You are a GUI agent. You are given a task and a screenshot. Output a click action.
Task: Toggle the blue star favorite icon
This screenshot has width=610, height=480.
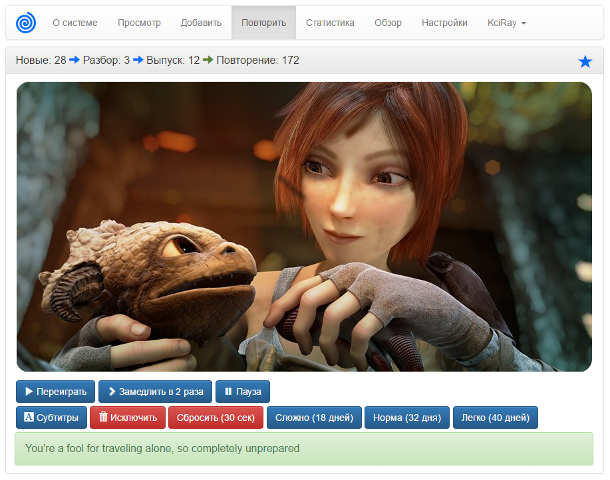click(585, 61)
